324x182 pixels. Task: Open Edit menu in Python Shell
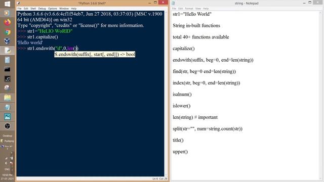tap(26, 9)
